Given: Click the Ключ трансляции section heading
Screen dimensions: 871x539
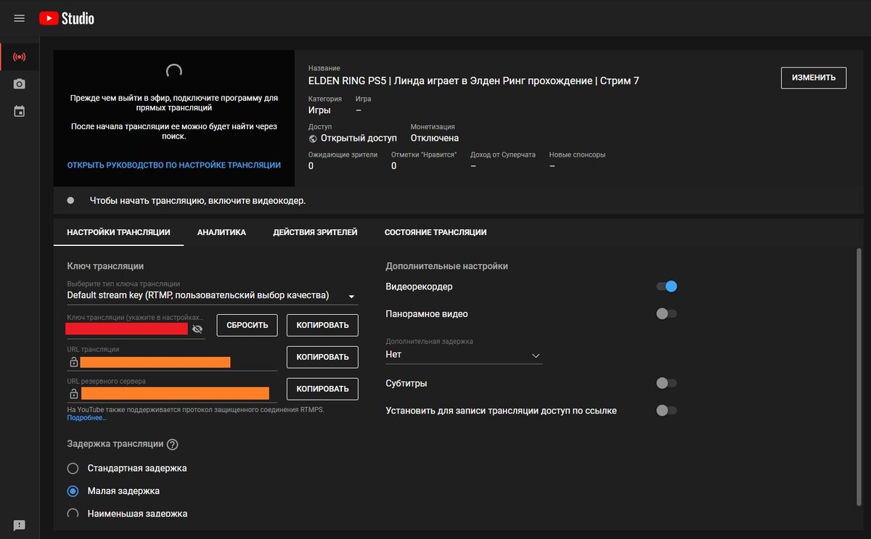Looking at the screenshot, I should (x=105, y=266).
